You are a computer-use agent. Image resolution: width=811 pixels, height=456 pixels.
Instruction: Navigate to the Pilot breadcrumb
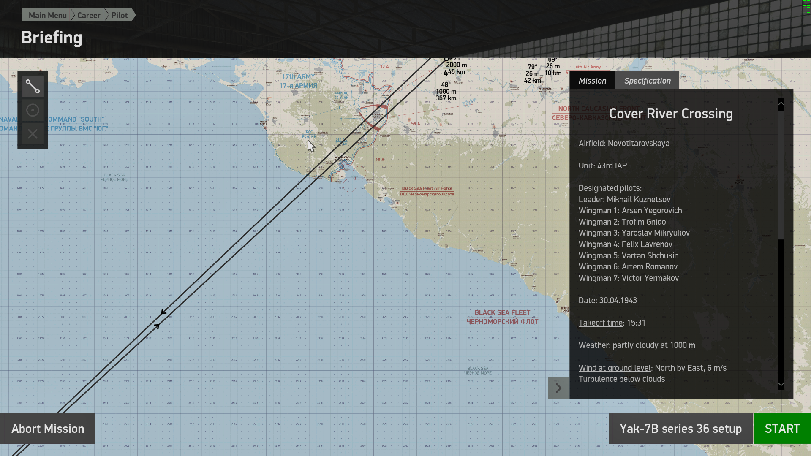click(120, 15)
